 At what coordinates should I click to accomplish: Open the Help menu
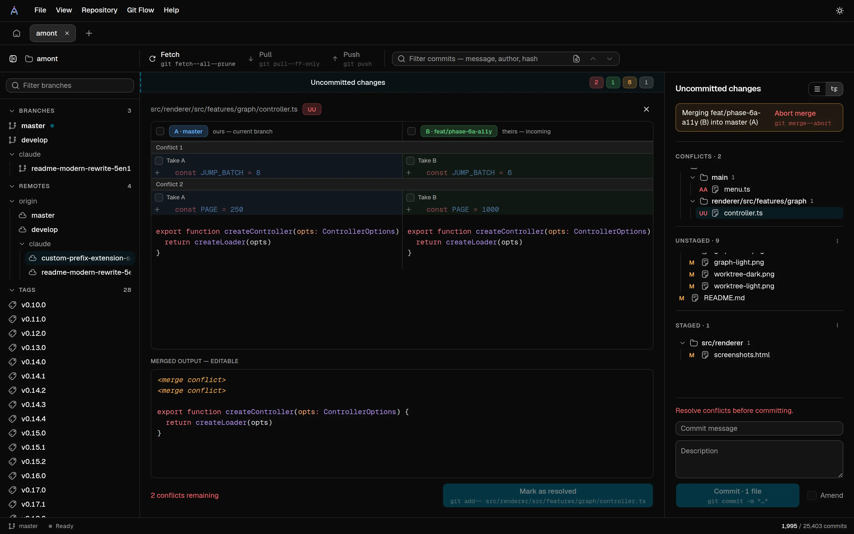171,10
